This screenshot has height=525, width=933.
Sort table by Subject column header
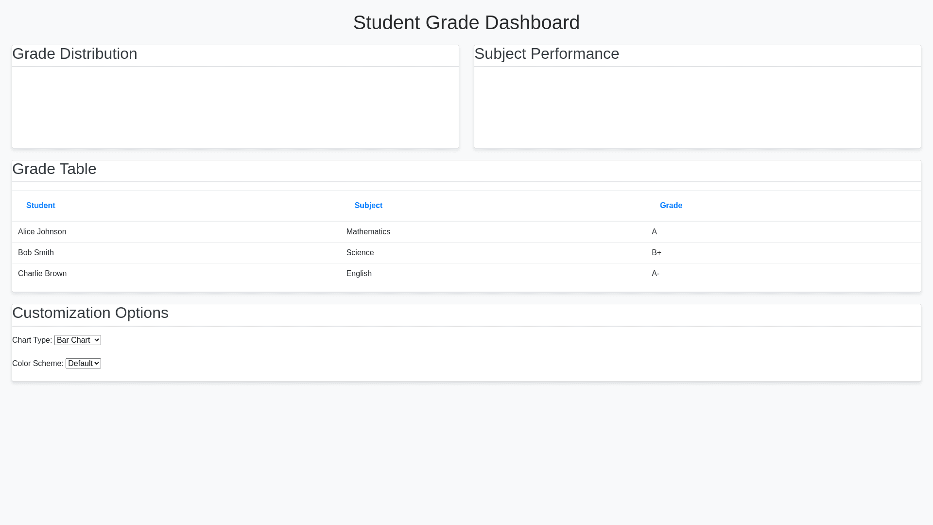(368, 206)
